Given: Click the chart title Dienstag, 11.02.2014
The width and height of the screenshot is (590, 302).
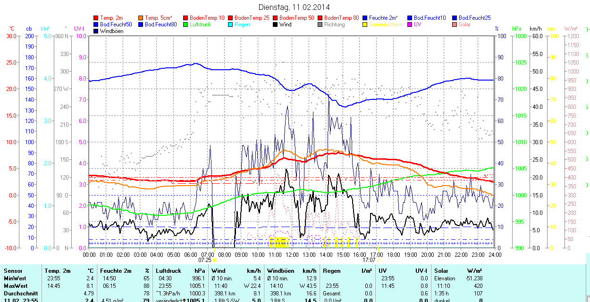Looking at the screenshot, I should point(295,7).
